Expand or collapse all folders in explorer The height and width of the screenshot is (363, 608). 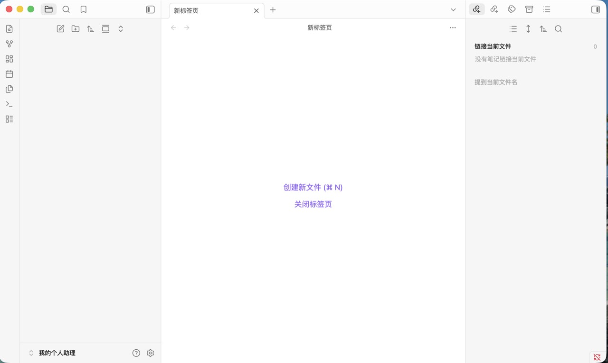click(121, 29)
